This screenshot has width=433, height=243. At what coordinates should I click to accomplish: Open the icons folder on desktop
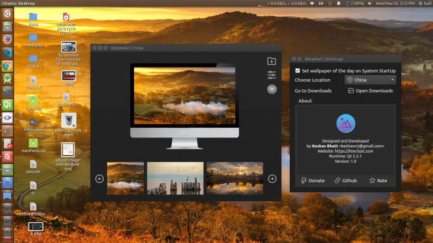tap(33, 20)
